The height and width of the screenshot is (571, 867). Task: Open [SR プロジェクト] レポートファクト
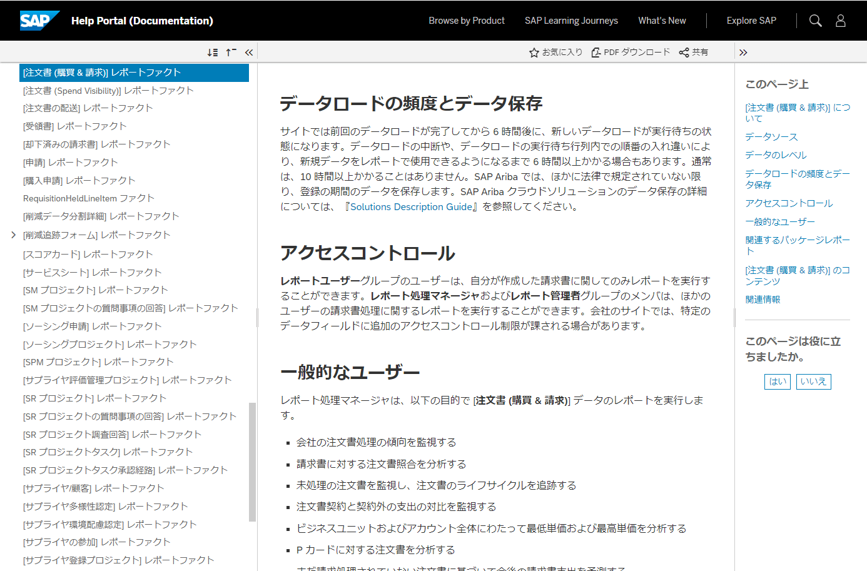(x=94, y=398)
